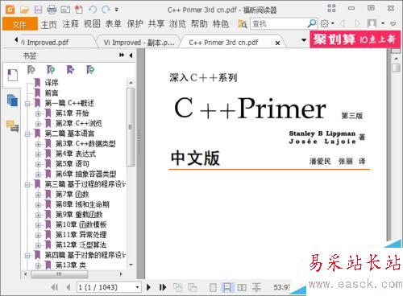Jump to the first page button

click(55, 287)
